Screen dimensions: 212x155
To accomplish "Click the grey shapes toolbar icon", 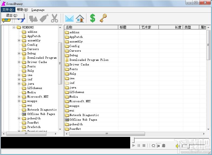I will pos(33,18).
